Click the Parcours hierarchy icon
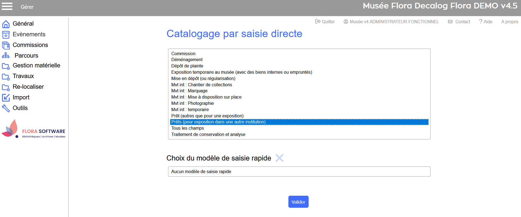Screen dimensions: 521x217 click(6, 56)
